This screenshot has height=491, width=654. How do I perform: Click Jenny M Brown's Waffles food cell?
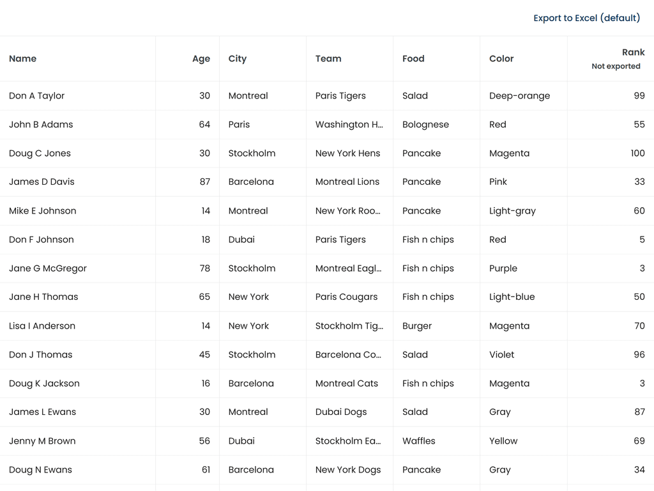(419, 440)
